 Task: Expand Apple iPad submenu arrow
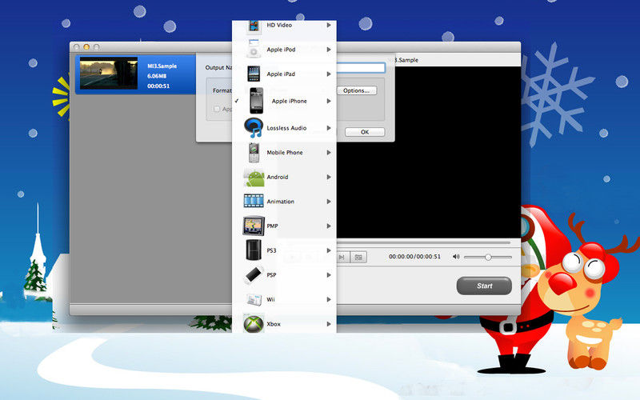[329, 74]
